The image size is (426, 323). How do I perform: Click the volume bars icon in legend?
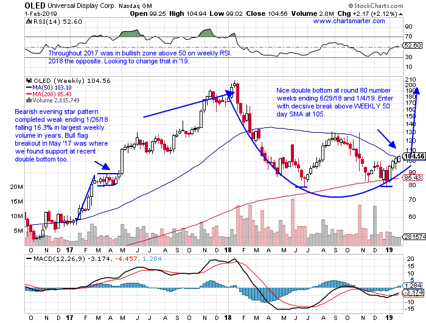click(29, 101)
